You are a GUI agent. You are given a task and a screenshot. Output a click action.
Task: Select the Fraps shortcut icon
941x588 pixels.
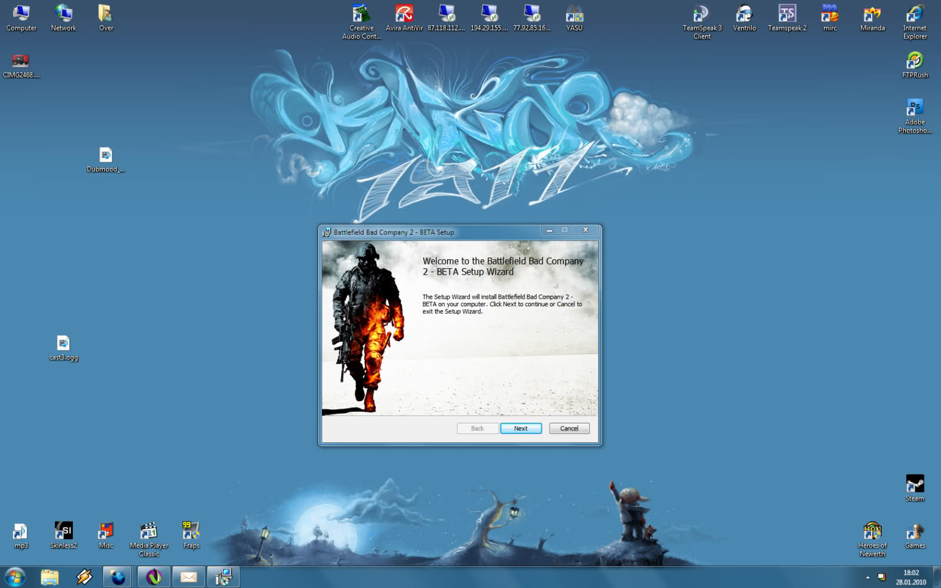coord(191,536)
